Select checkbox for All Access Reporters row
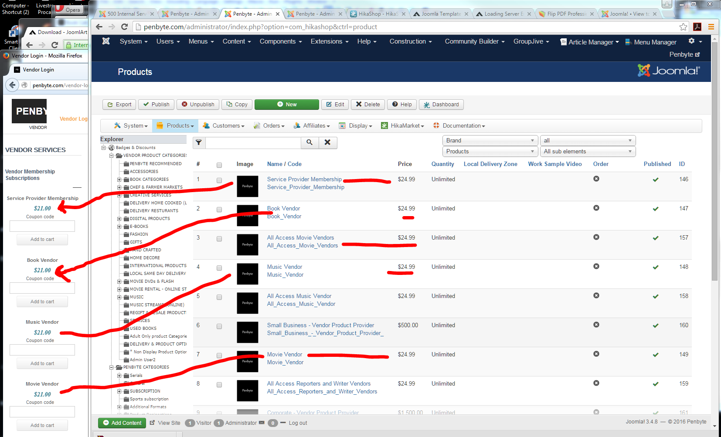Screen dimensions: 721x437 click(219, 385)
